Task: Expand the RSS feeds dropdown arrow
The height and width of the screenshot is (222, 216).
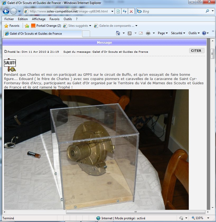Action: click(x=135, y=33)
